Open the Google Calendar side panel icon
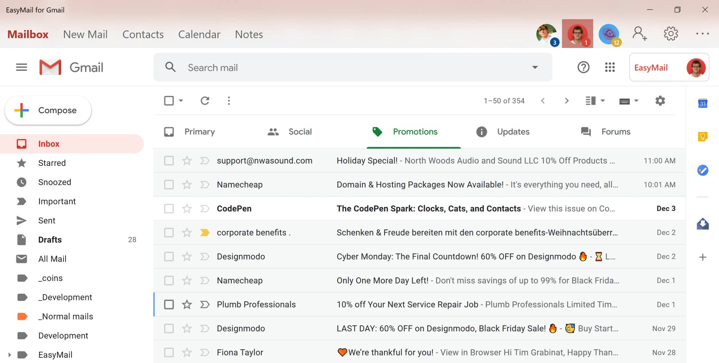 coord(703,103)
